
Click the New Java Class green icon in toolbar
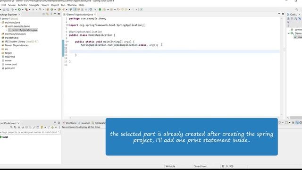coord(51,9)
